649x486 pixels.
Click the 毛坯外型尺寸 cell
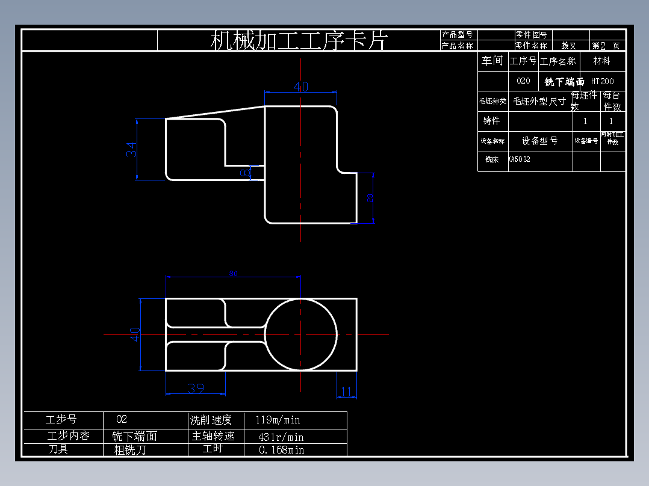(x=539, y=101)
